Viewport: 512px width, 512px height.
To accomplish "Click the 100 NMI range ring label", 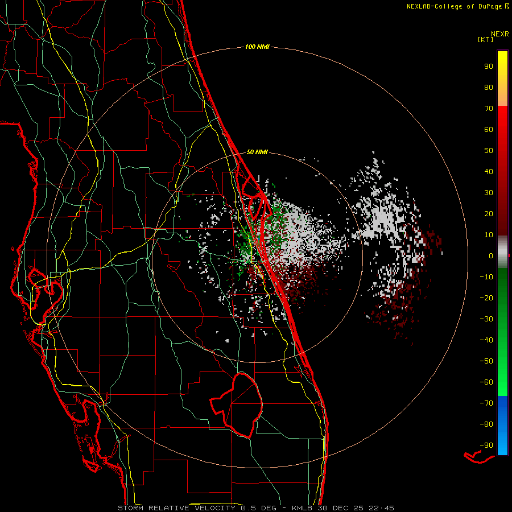I will [257, 47].
